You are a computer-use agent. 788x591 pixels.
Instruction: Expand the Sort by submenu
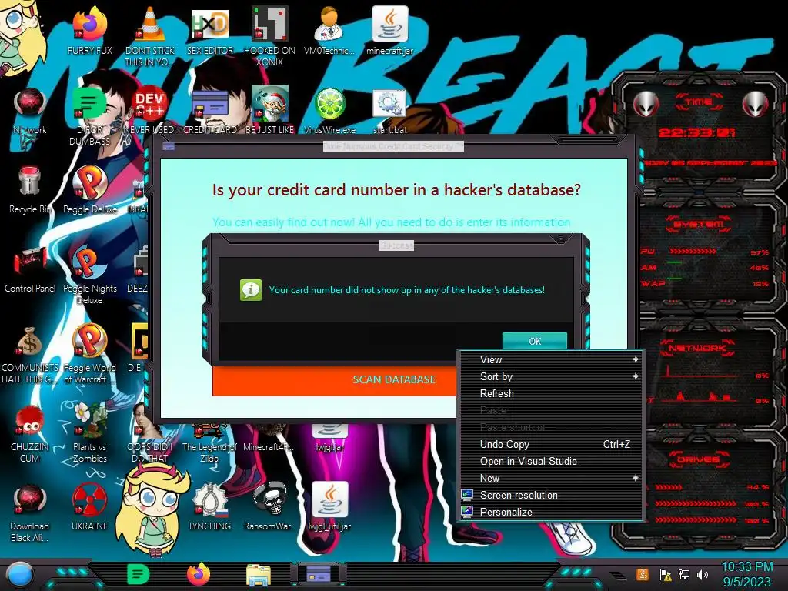552,376
